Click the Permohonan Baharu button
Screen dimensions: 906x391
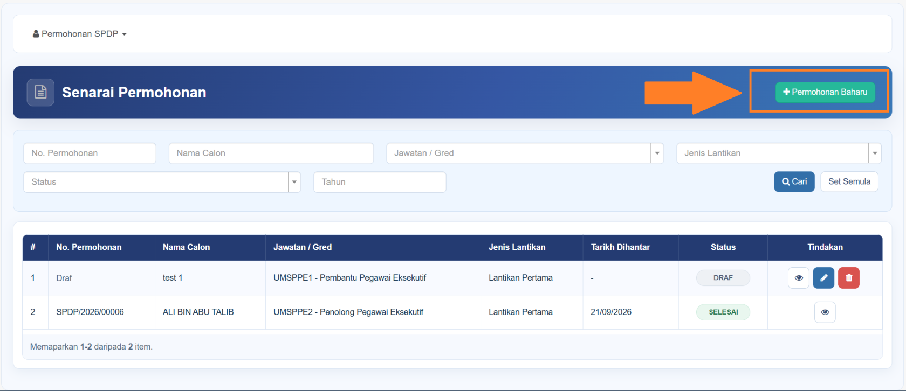point(825,92)
